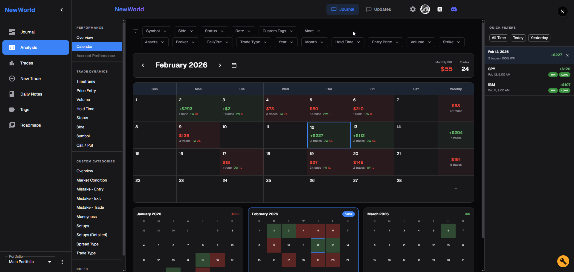This screenshot has height=272, width=574.
Task: Expand the Hold Time filter dropdown
Action: point(347,42)
